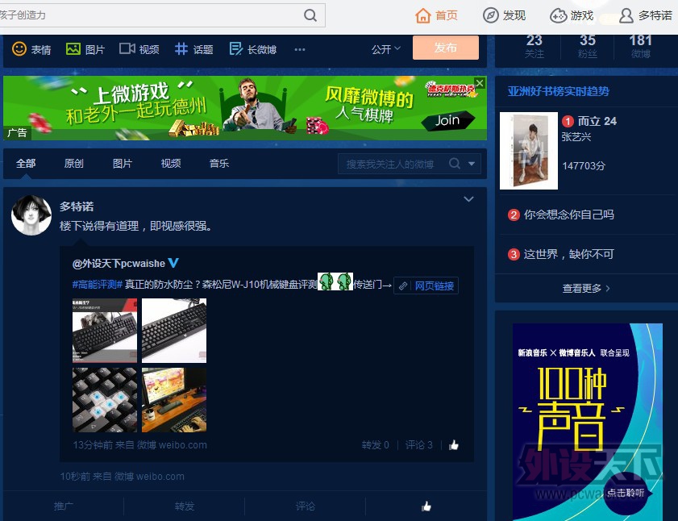Click 张艺兴 author name

[576, 137]
